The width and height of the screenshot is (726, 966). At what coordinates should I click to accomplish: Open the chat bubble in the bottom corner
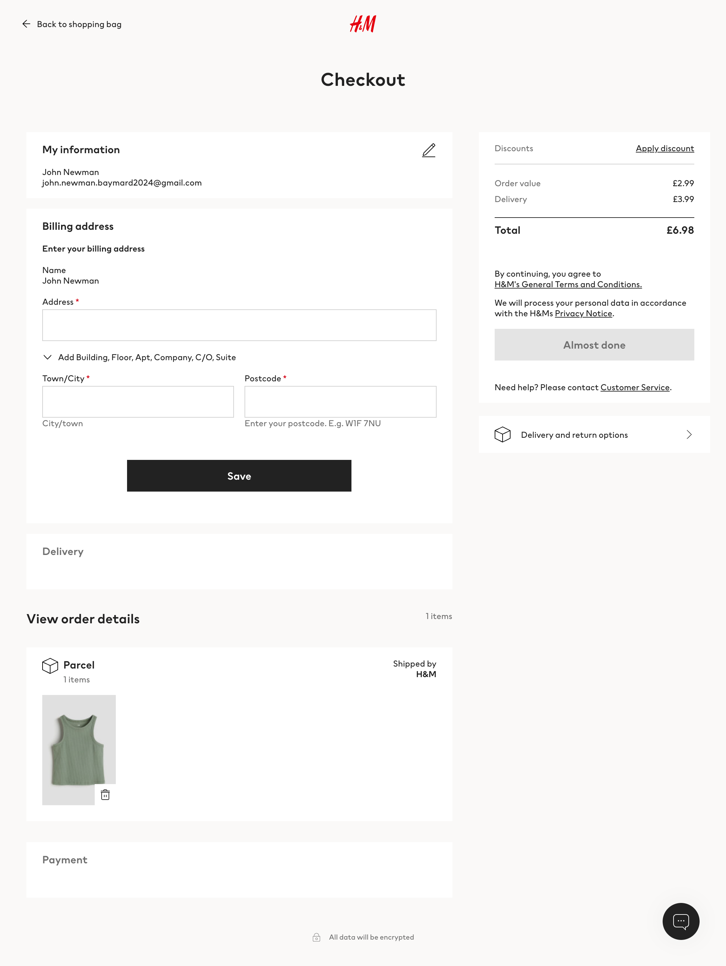[x=681, y=921]
